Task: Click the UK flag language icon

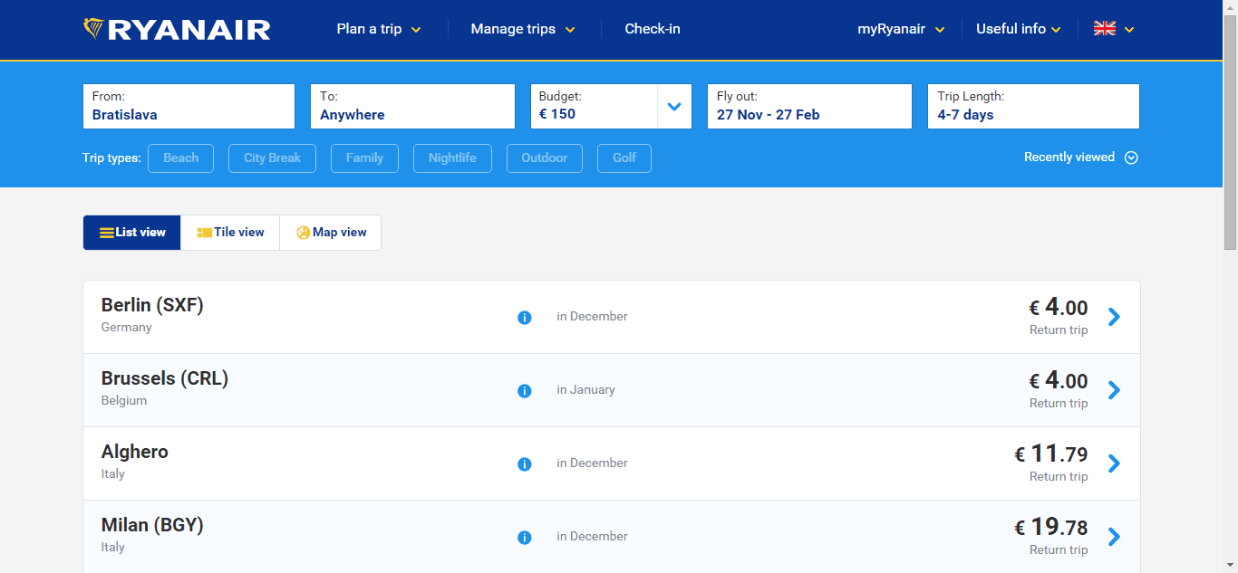Action: coord(1105,29)
